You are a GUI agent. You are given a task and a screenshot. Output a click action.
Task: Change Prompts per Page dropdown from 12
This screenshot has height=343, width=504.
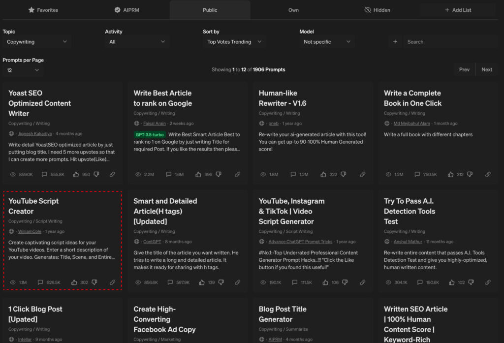pos(23,70)
